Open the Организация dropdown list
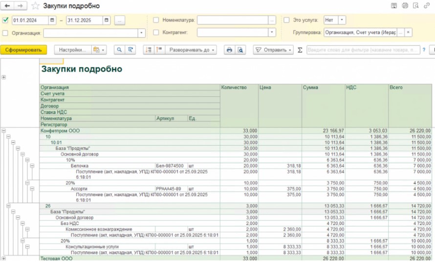 pos(142,33)
